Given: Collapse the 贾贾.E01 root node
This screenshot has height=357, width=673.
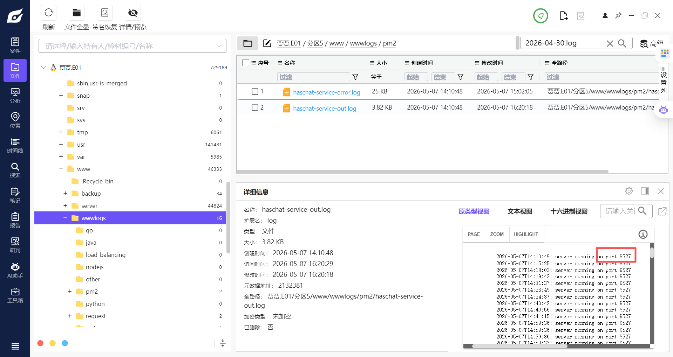Looking at the screenshot, I should [x=43, y=68].
